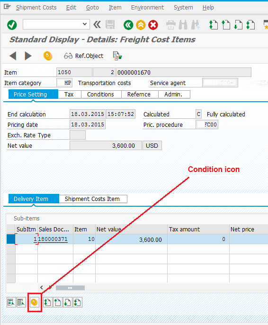Go to previous item with left arrow
The height and width of the screenshot is (325, 268).
(13, 56)
